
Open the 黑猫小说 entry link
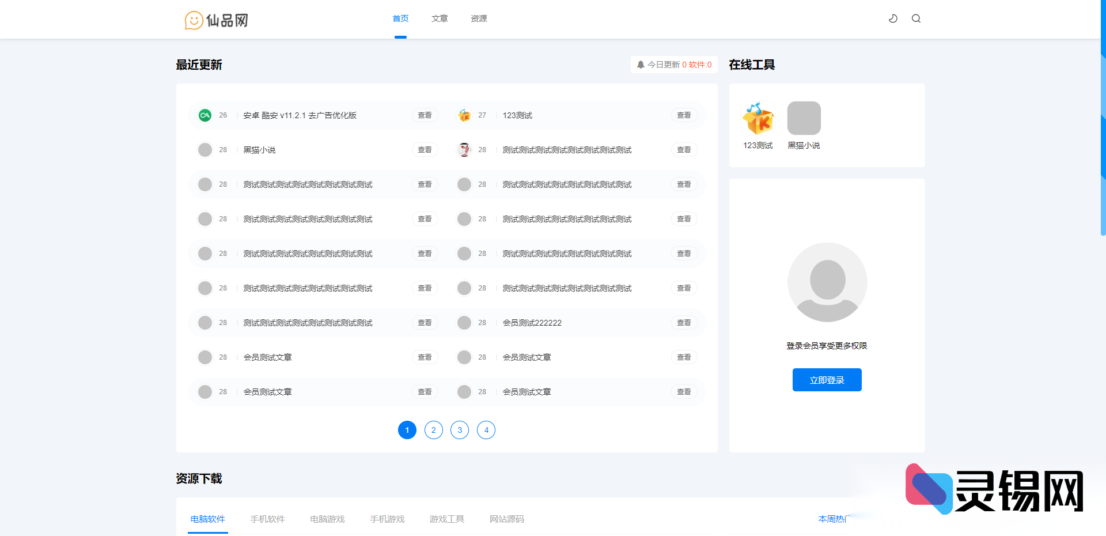click(259, 149)
